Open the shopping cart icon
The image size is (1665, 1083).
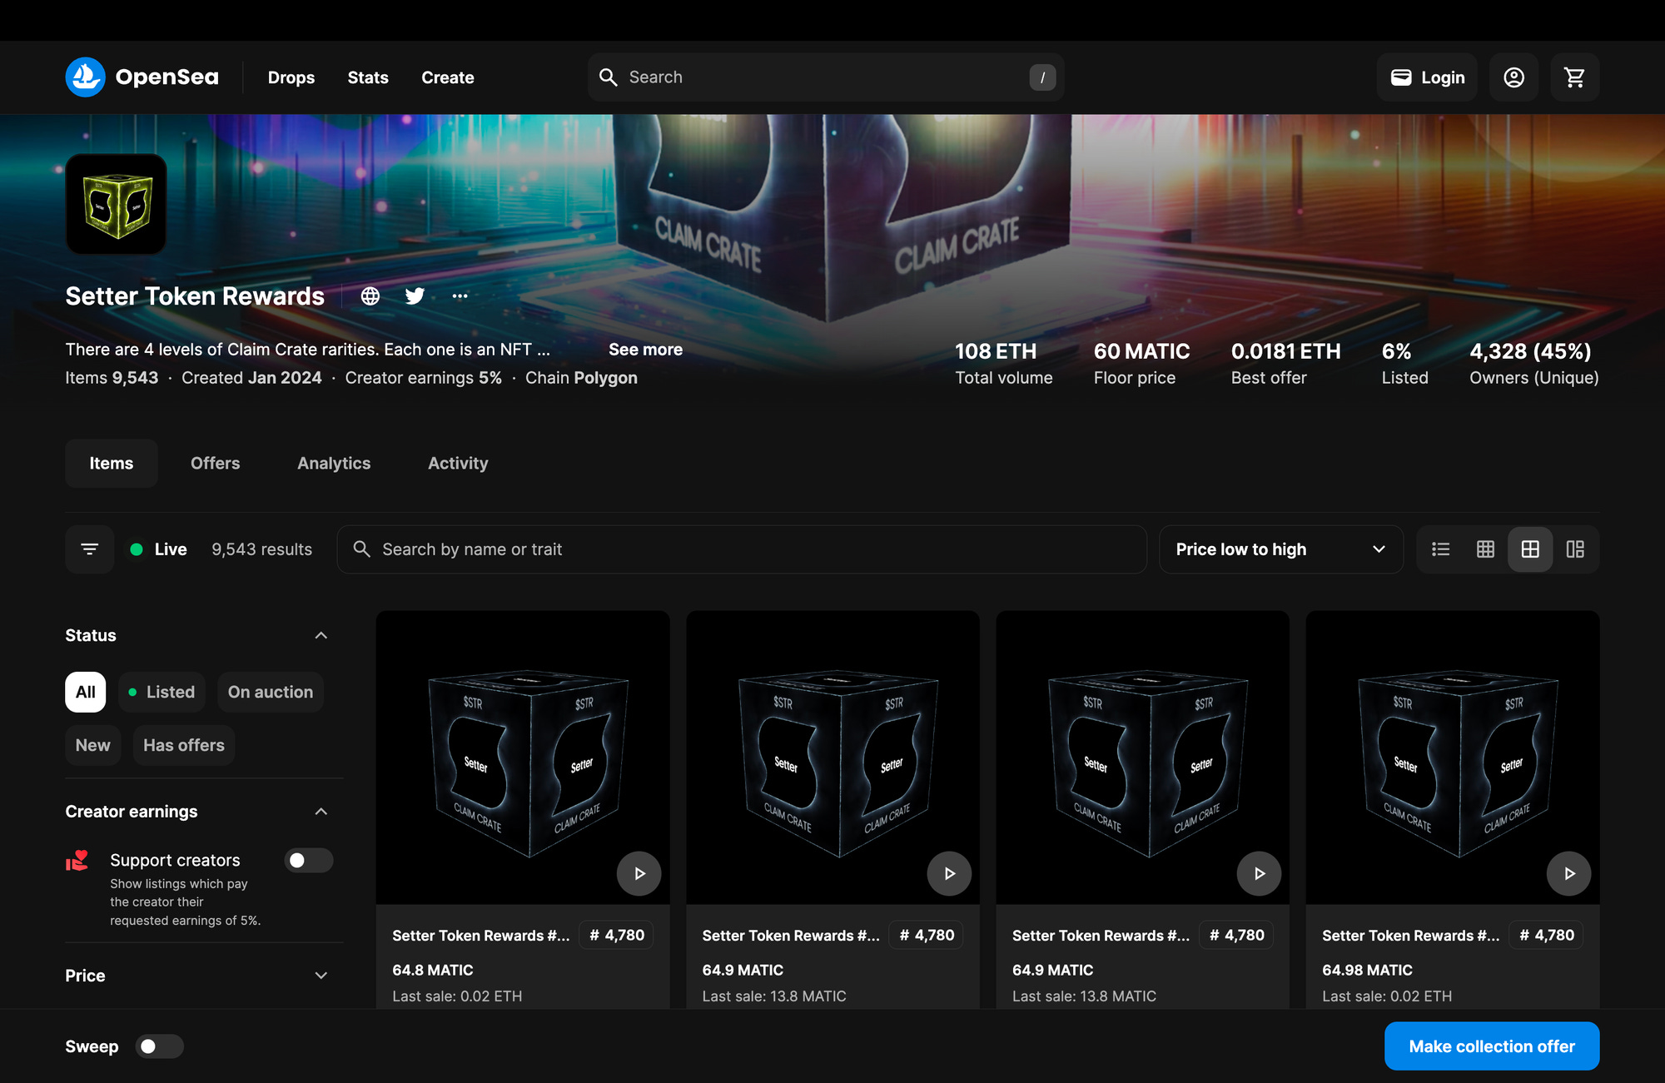click(1574, 77)
